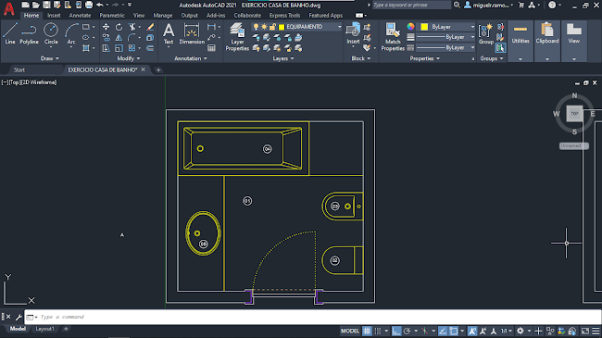Expand the Block panel
602x338 pixels.
(361, 58)
